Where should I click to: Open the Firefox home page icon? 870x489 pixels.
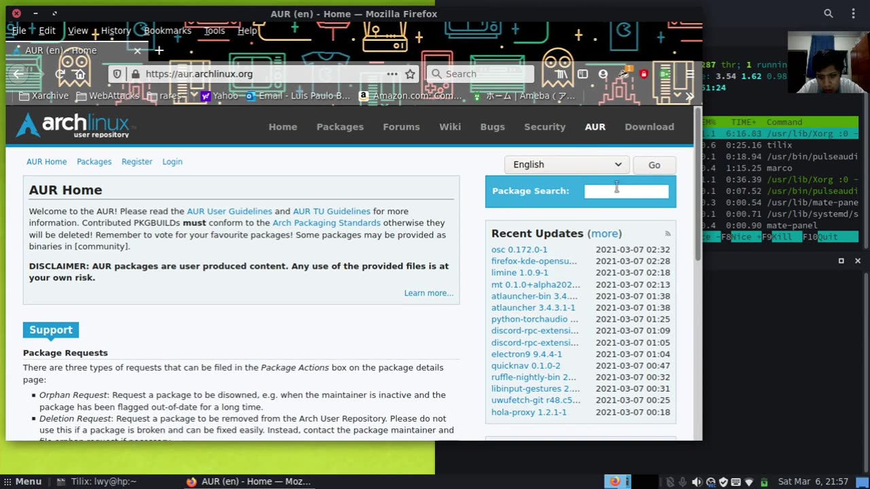pyautogui.click(x=80, y=74)
